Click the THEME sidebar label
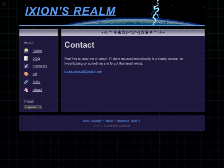This screenshot has height=168, width=224. (29, 102)
